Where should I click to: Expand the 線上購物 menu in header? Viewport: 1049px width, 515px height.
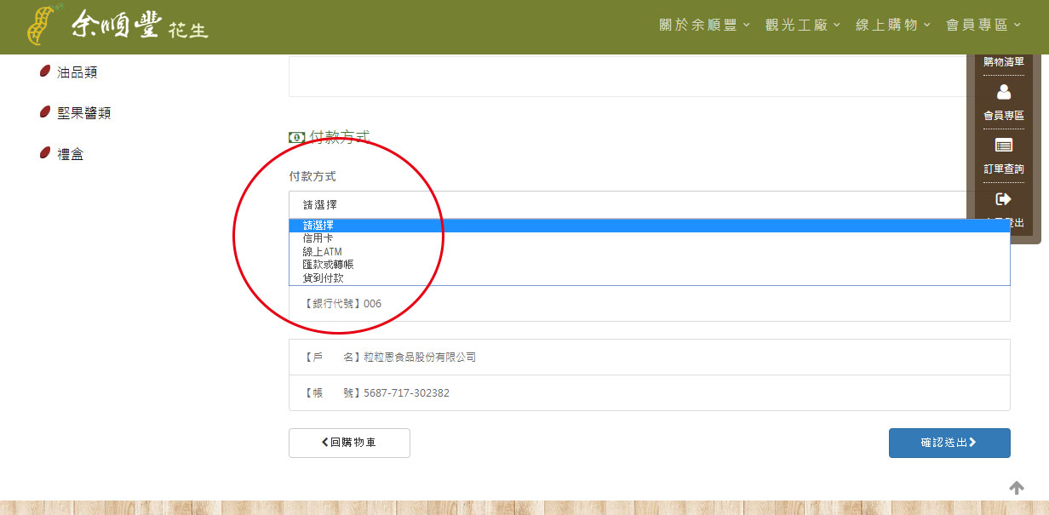(x=892, y=26)
